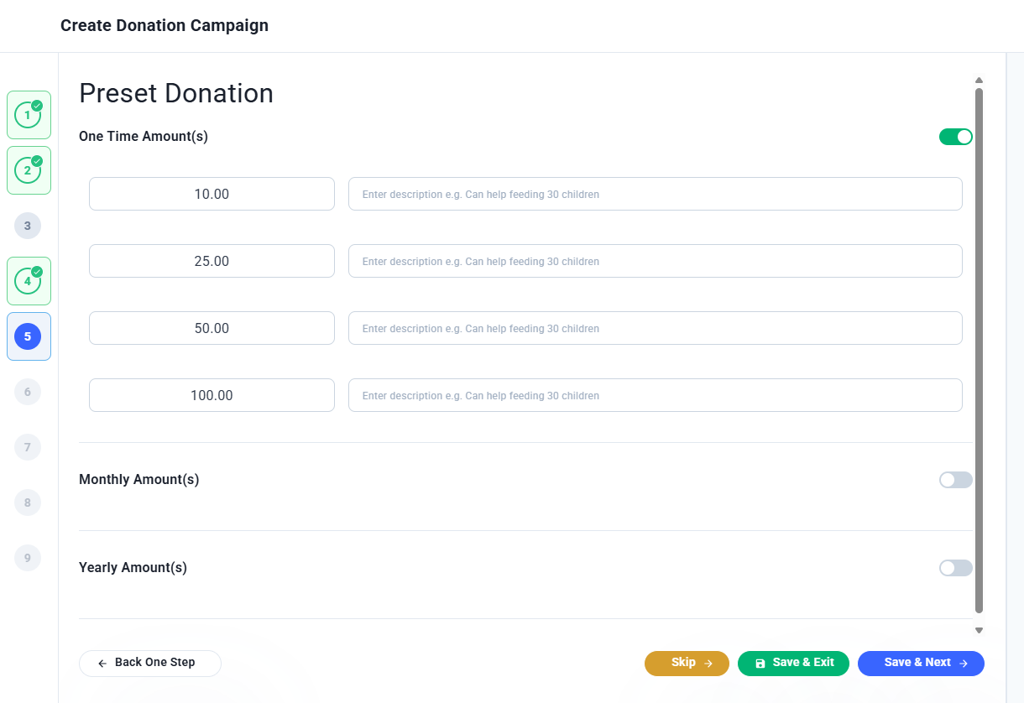Click Save & Next button

tap(921, 663)
